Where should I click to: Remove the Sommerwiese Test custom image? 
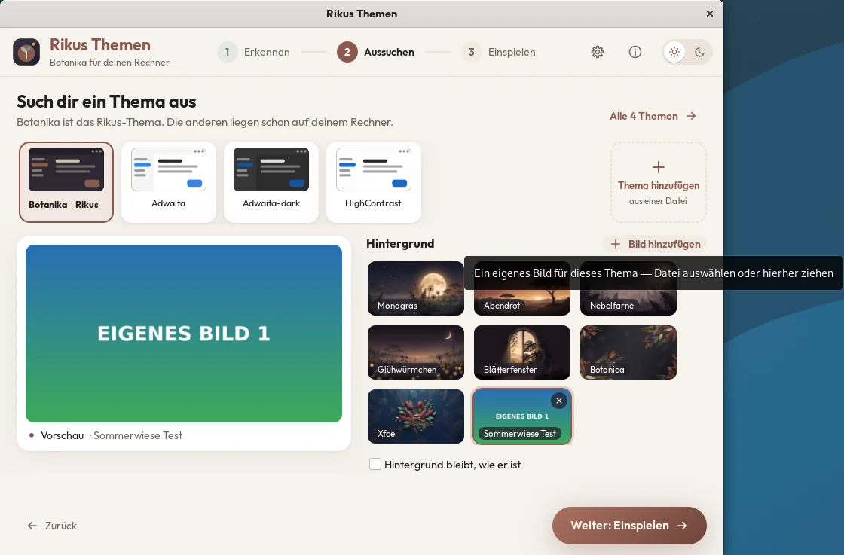point(559,401)
